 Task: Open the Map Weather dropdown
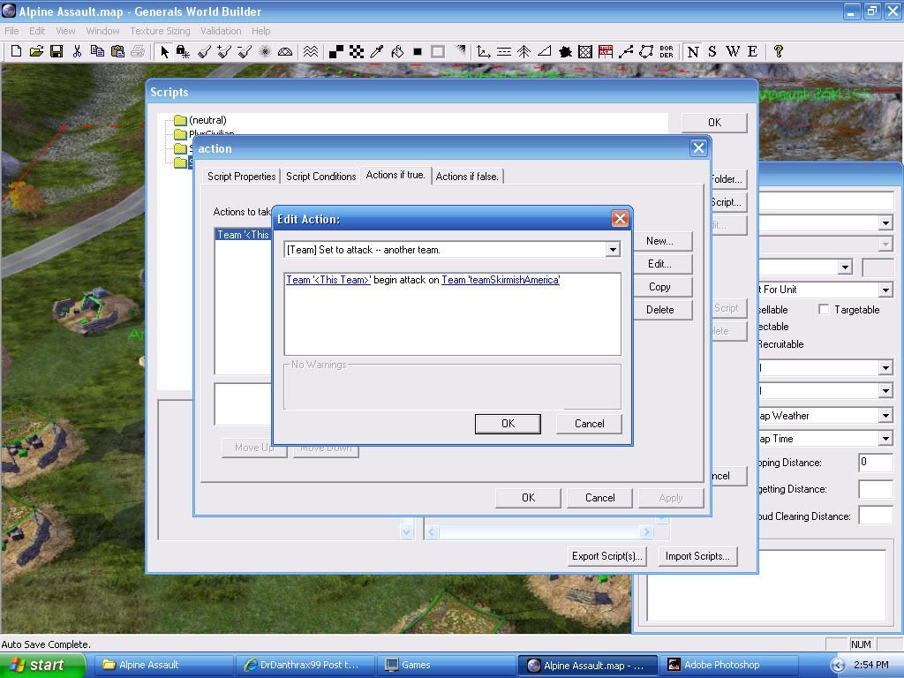click(x=885, y=416)
